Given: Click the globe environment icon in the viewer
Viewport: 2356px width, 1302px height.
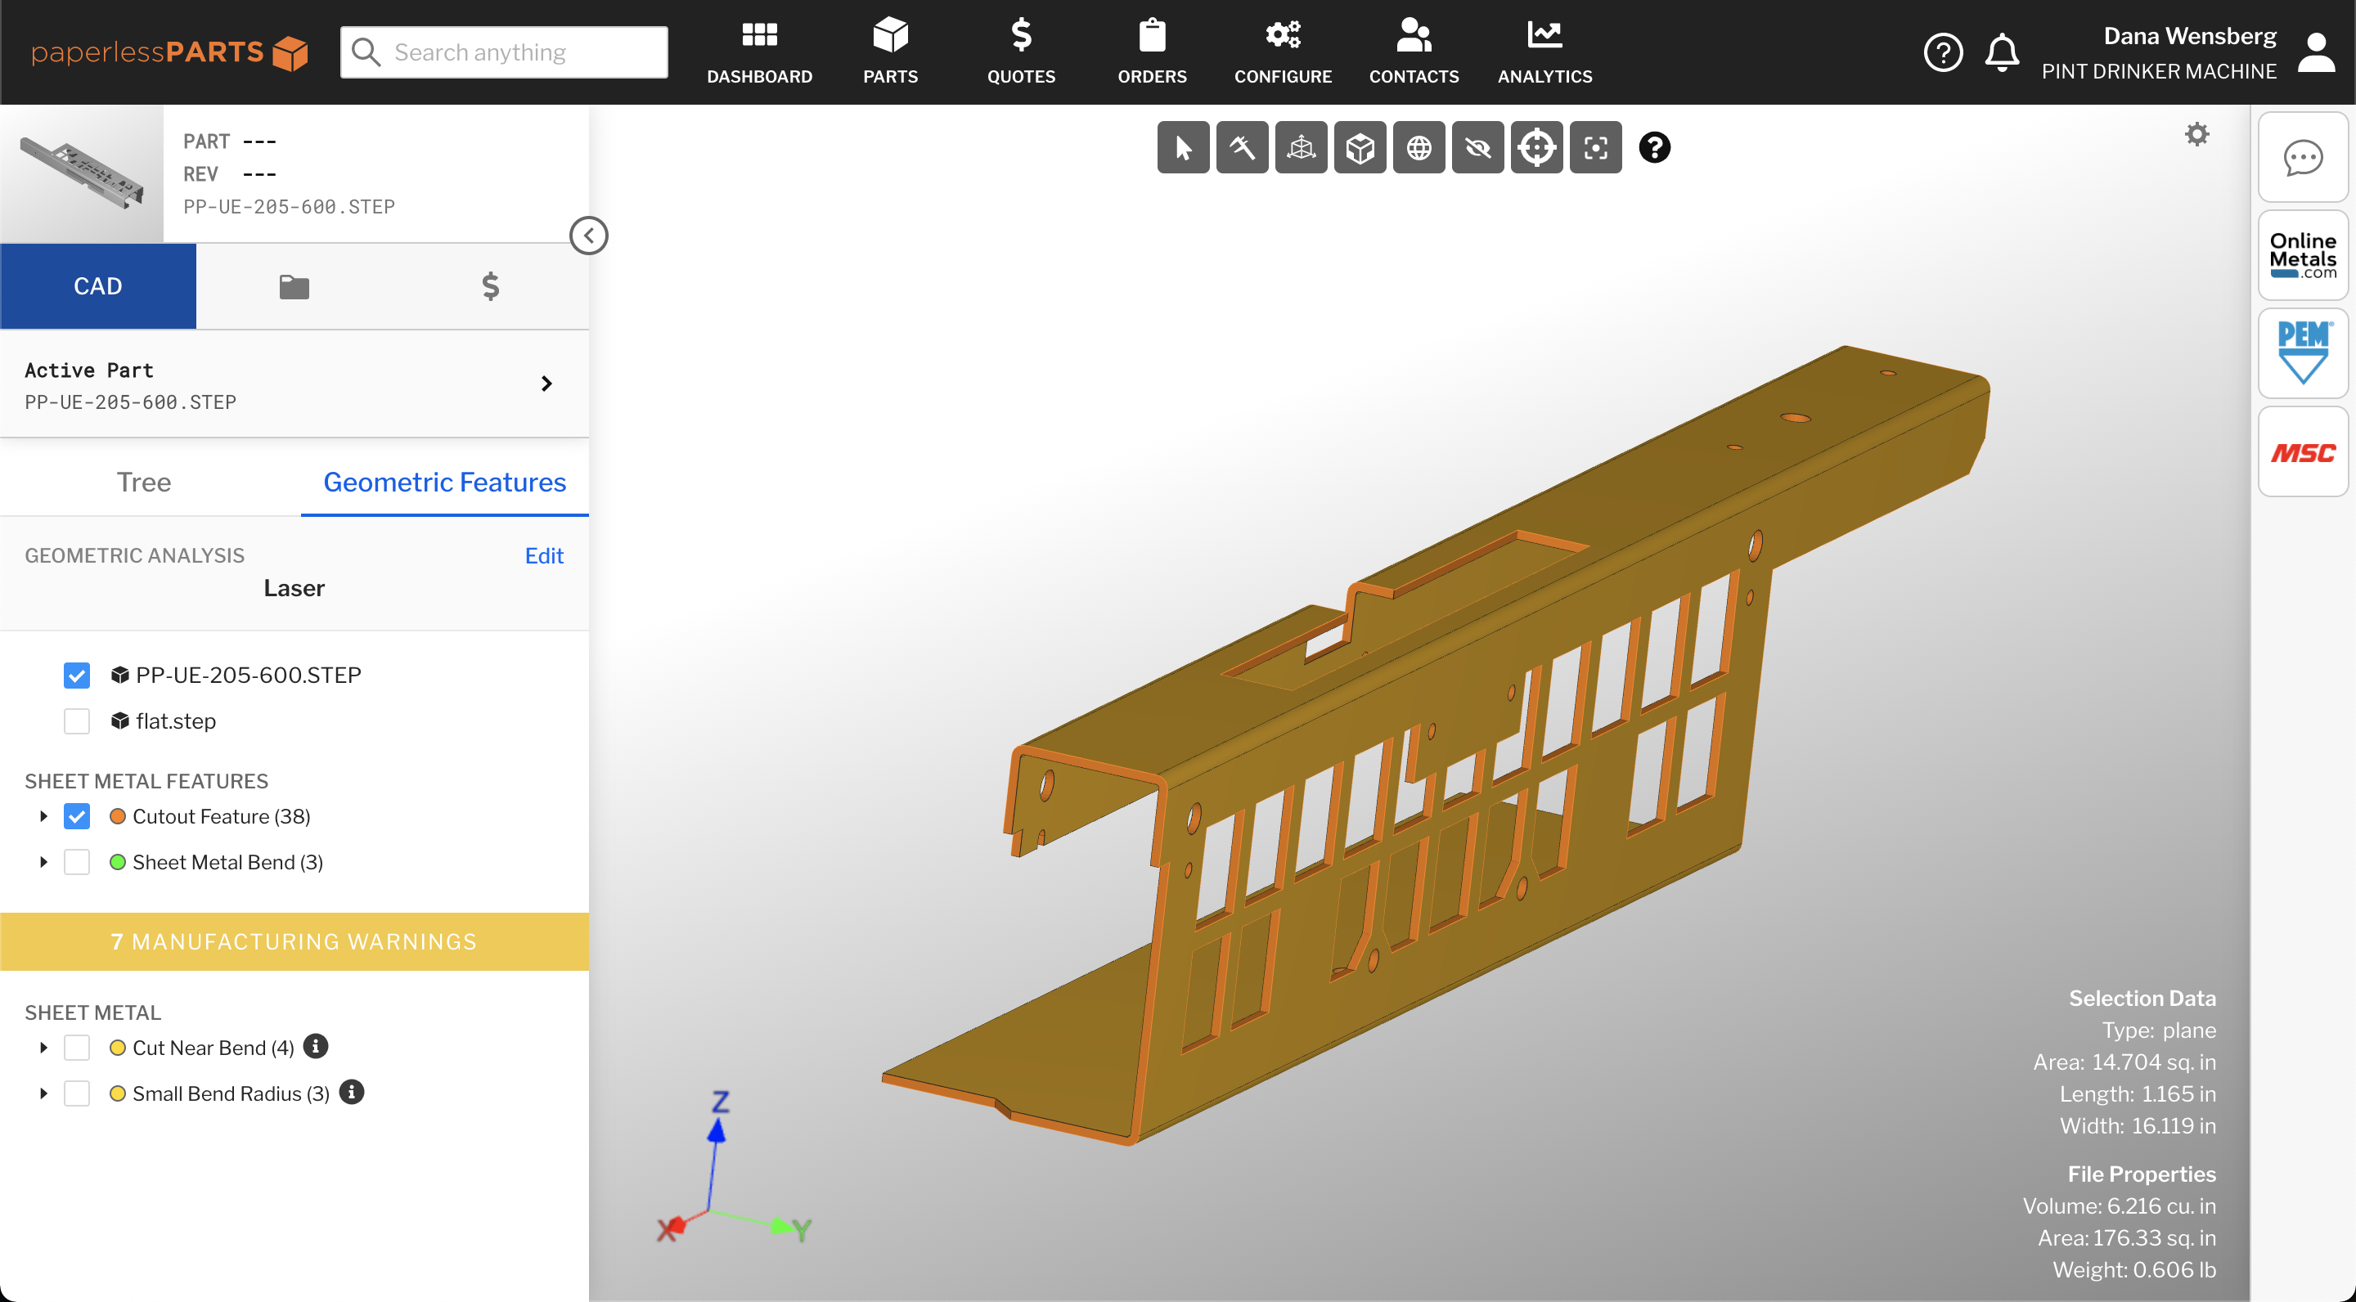Looking at the screenshot, I should tap(1419, 146).
